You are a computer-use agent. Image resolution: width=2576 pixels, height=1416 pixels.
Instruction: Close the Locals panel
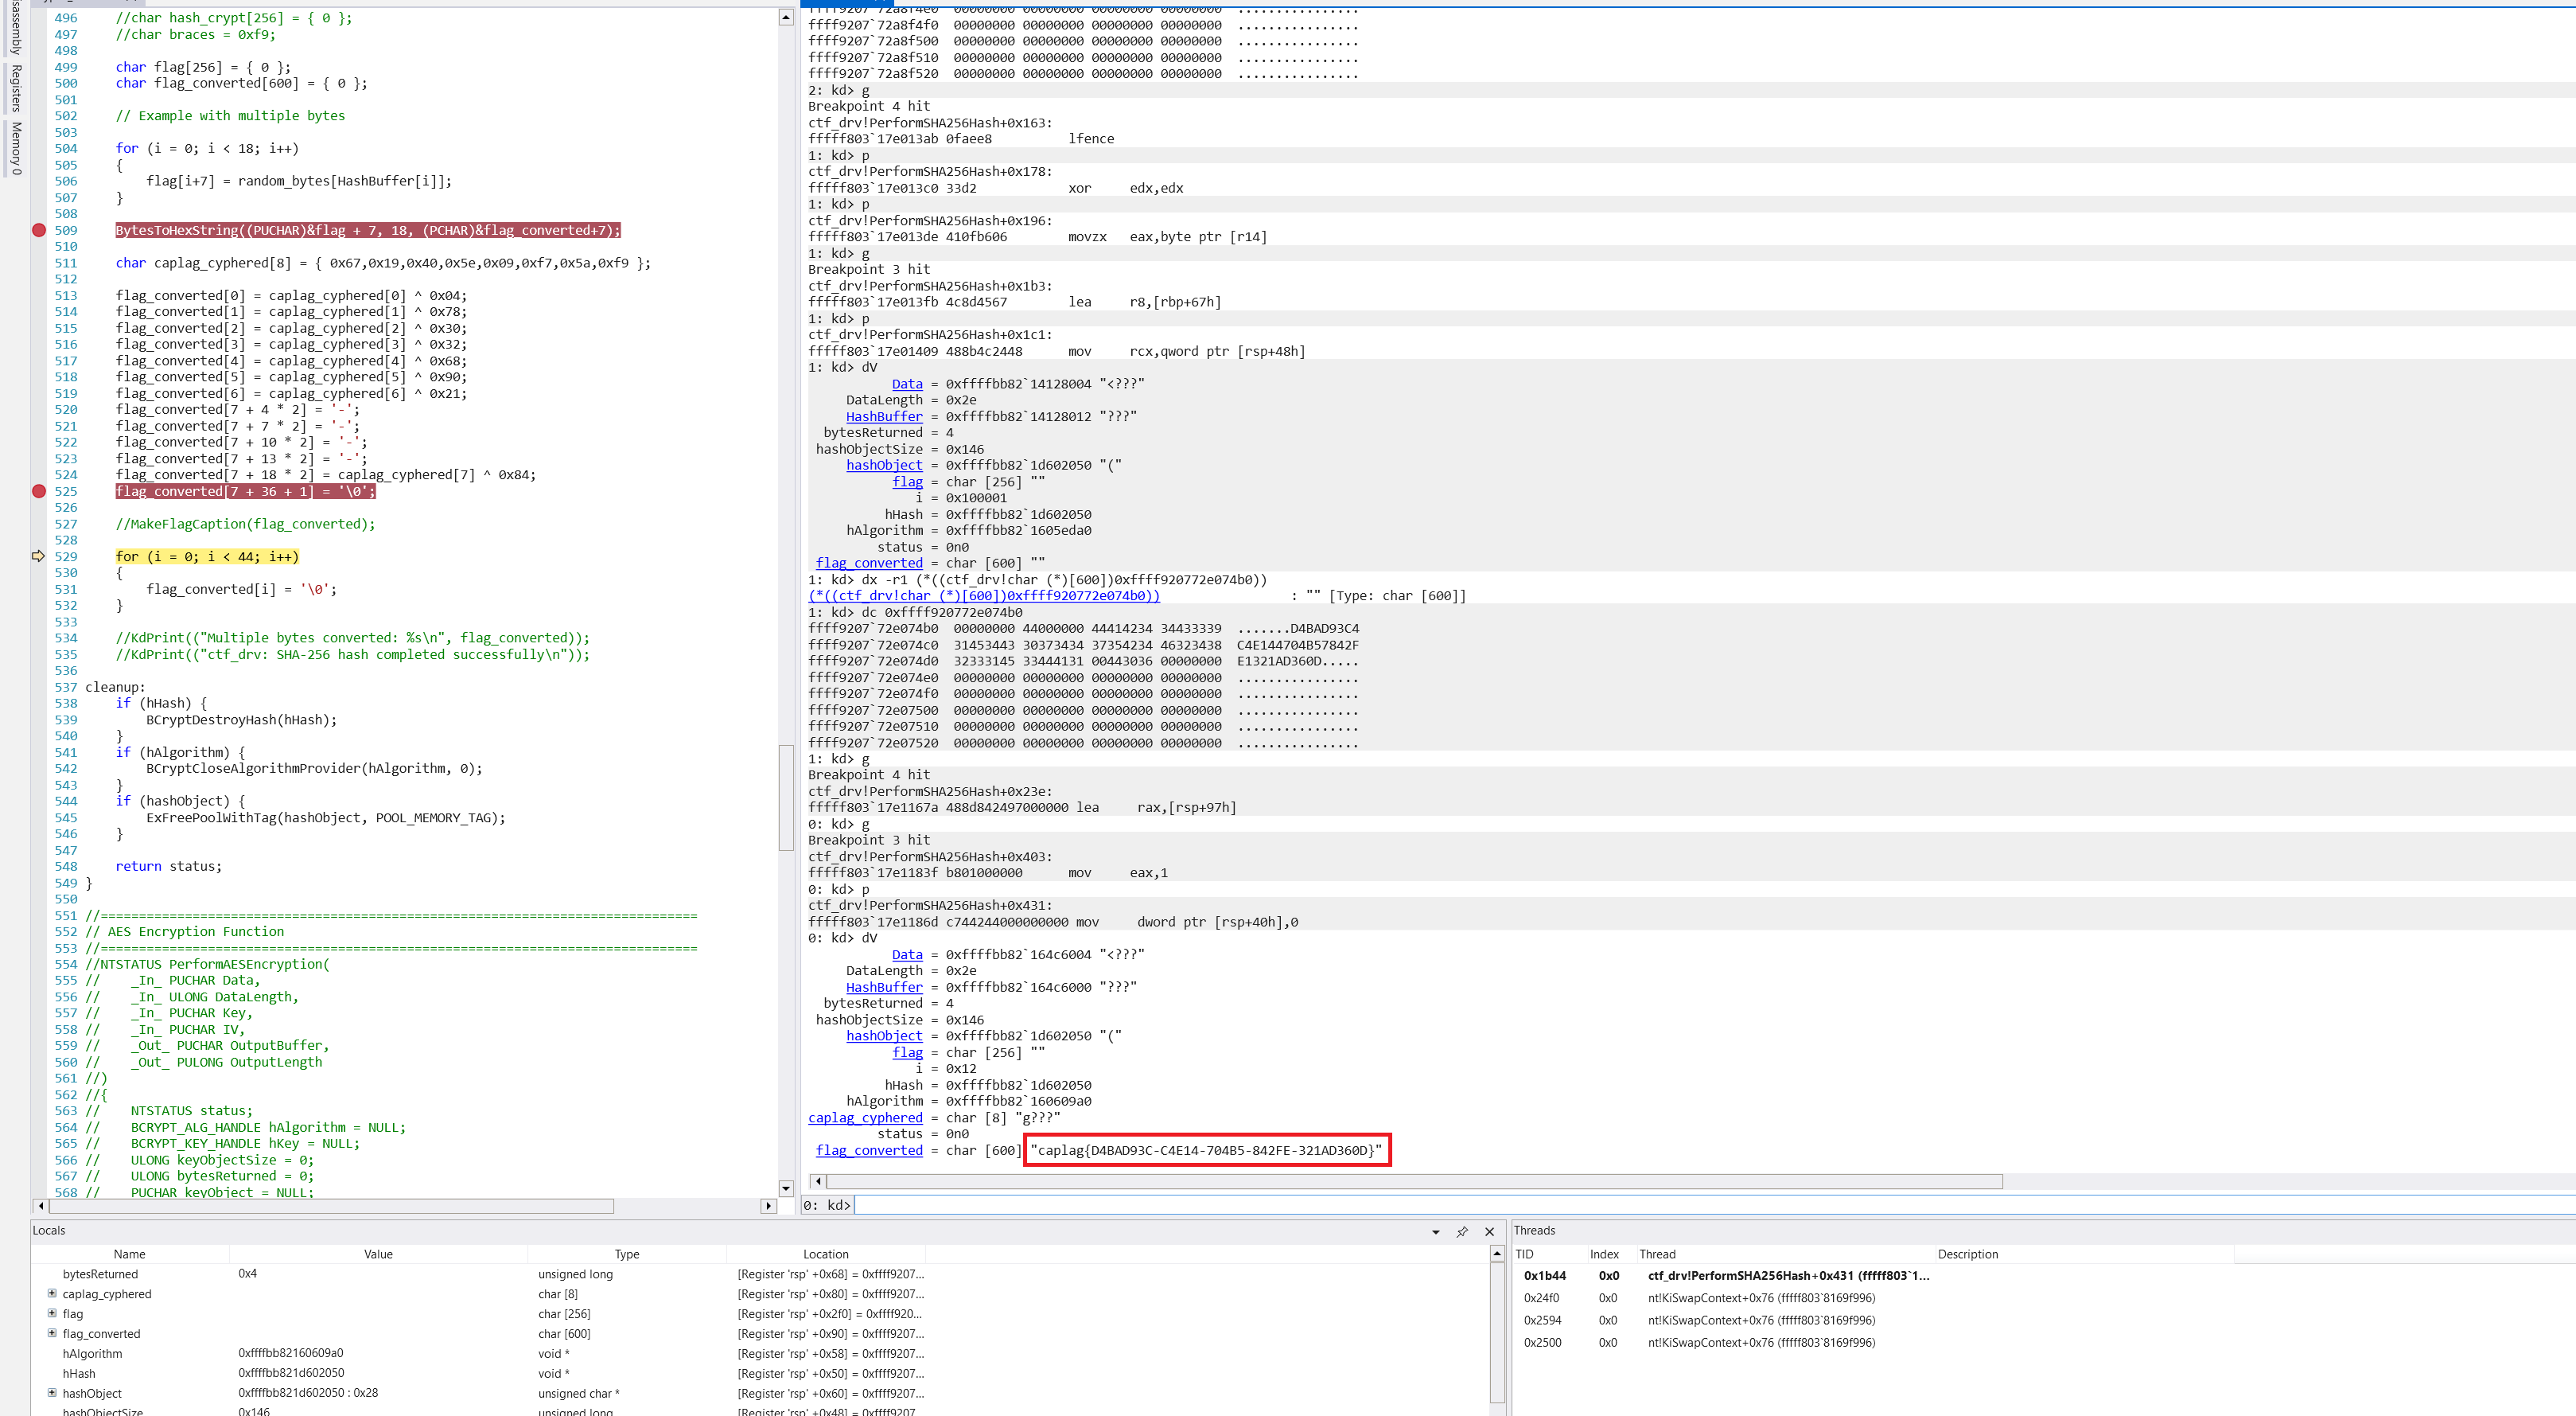[x=1489, y=1232]
